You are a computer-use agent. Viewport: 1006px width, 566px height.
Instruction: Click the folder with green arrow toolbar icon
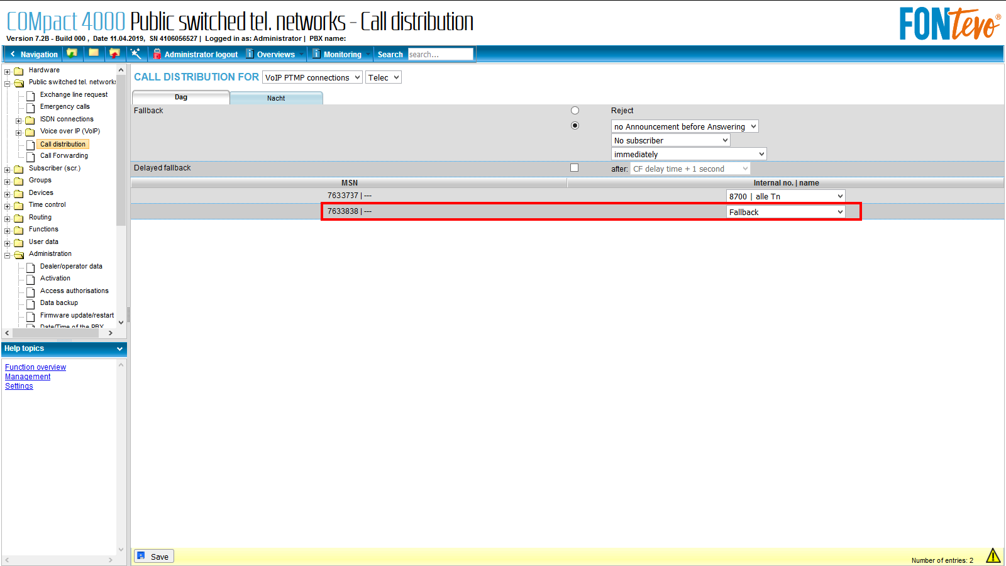72,53
